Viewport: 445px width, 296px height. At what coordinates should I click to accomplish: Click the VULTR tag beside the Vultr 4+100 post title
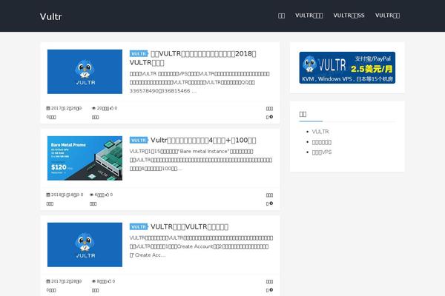pyautogui.click(x=139, y=140)
